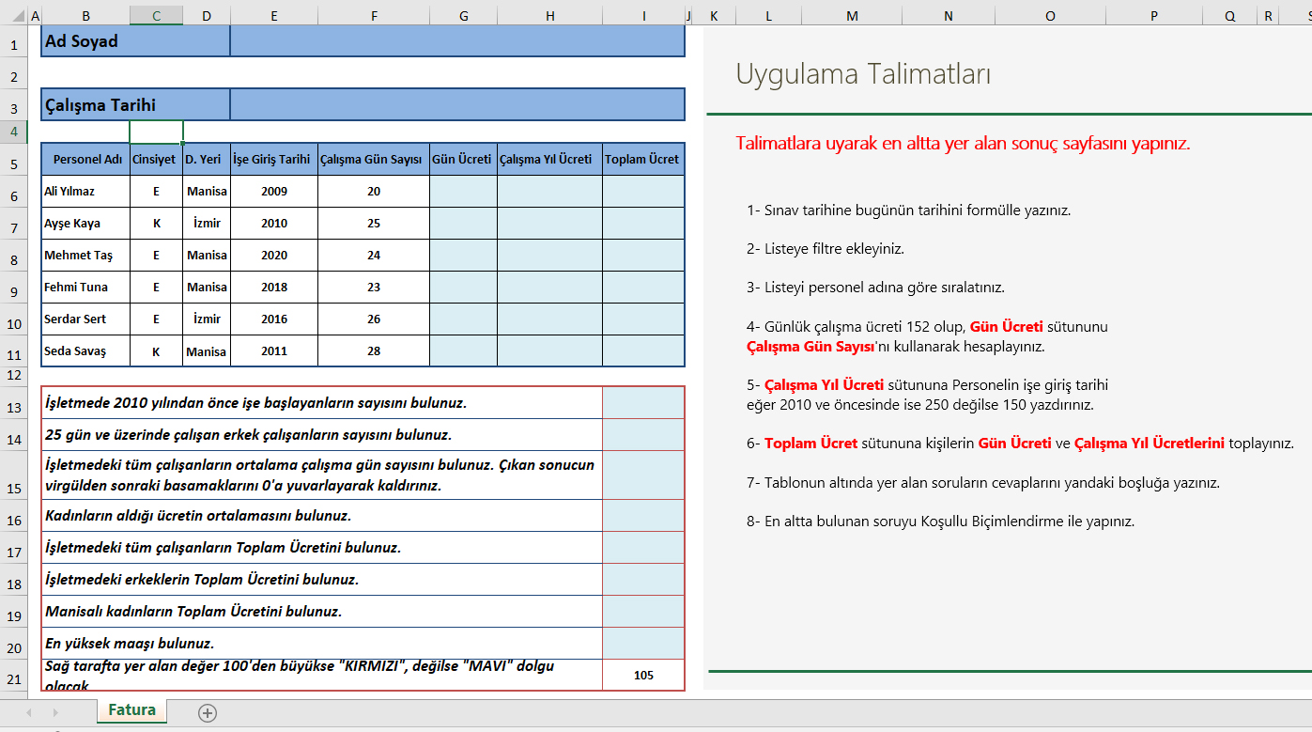Select Fehmi Tuna's 2018 entry year cell
The width and height of the screenshot is (1312, 732).
(x=274, y=288)
